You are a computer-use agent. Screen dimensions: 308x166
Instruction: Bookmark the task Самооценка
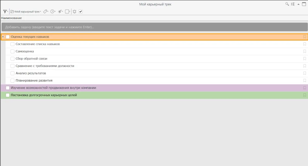click(305, 51)
